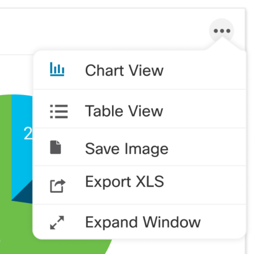
Task: Click white card area below the popup menu
Action: [x=176, y=247]
